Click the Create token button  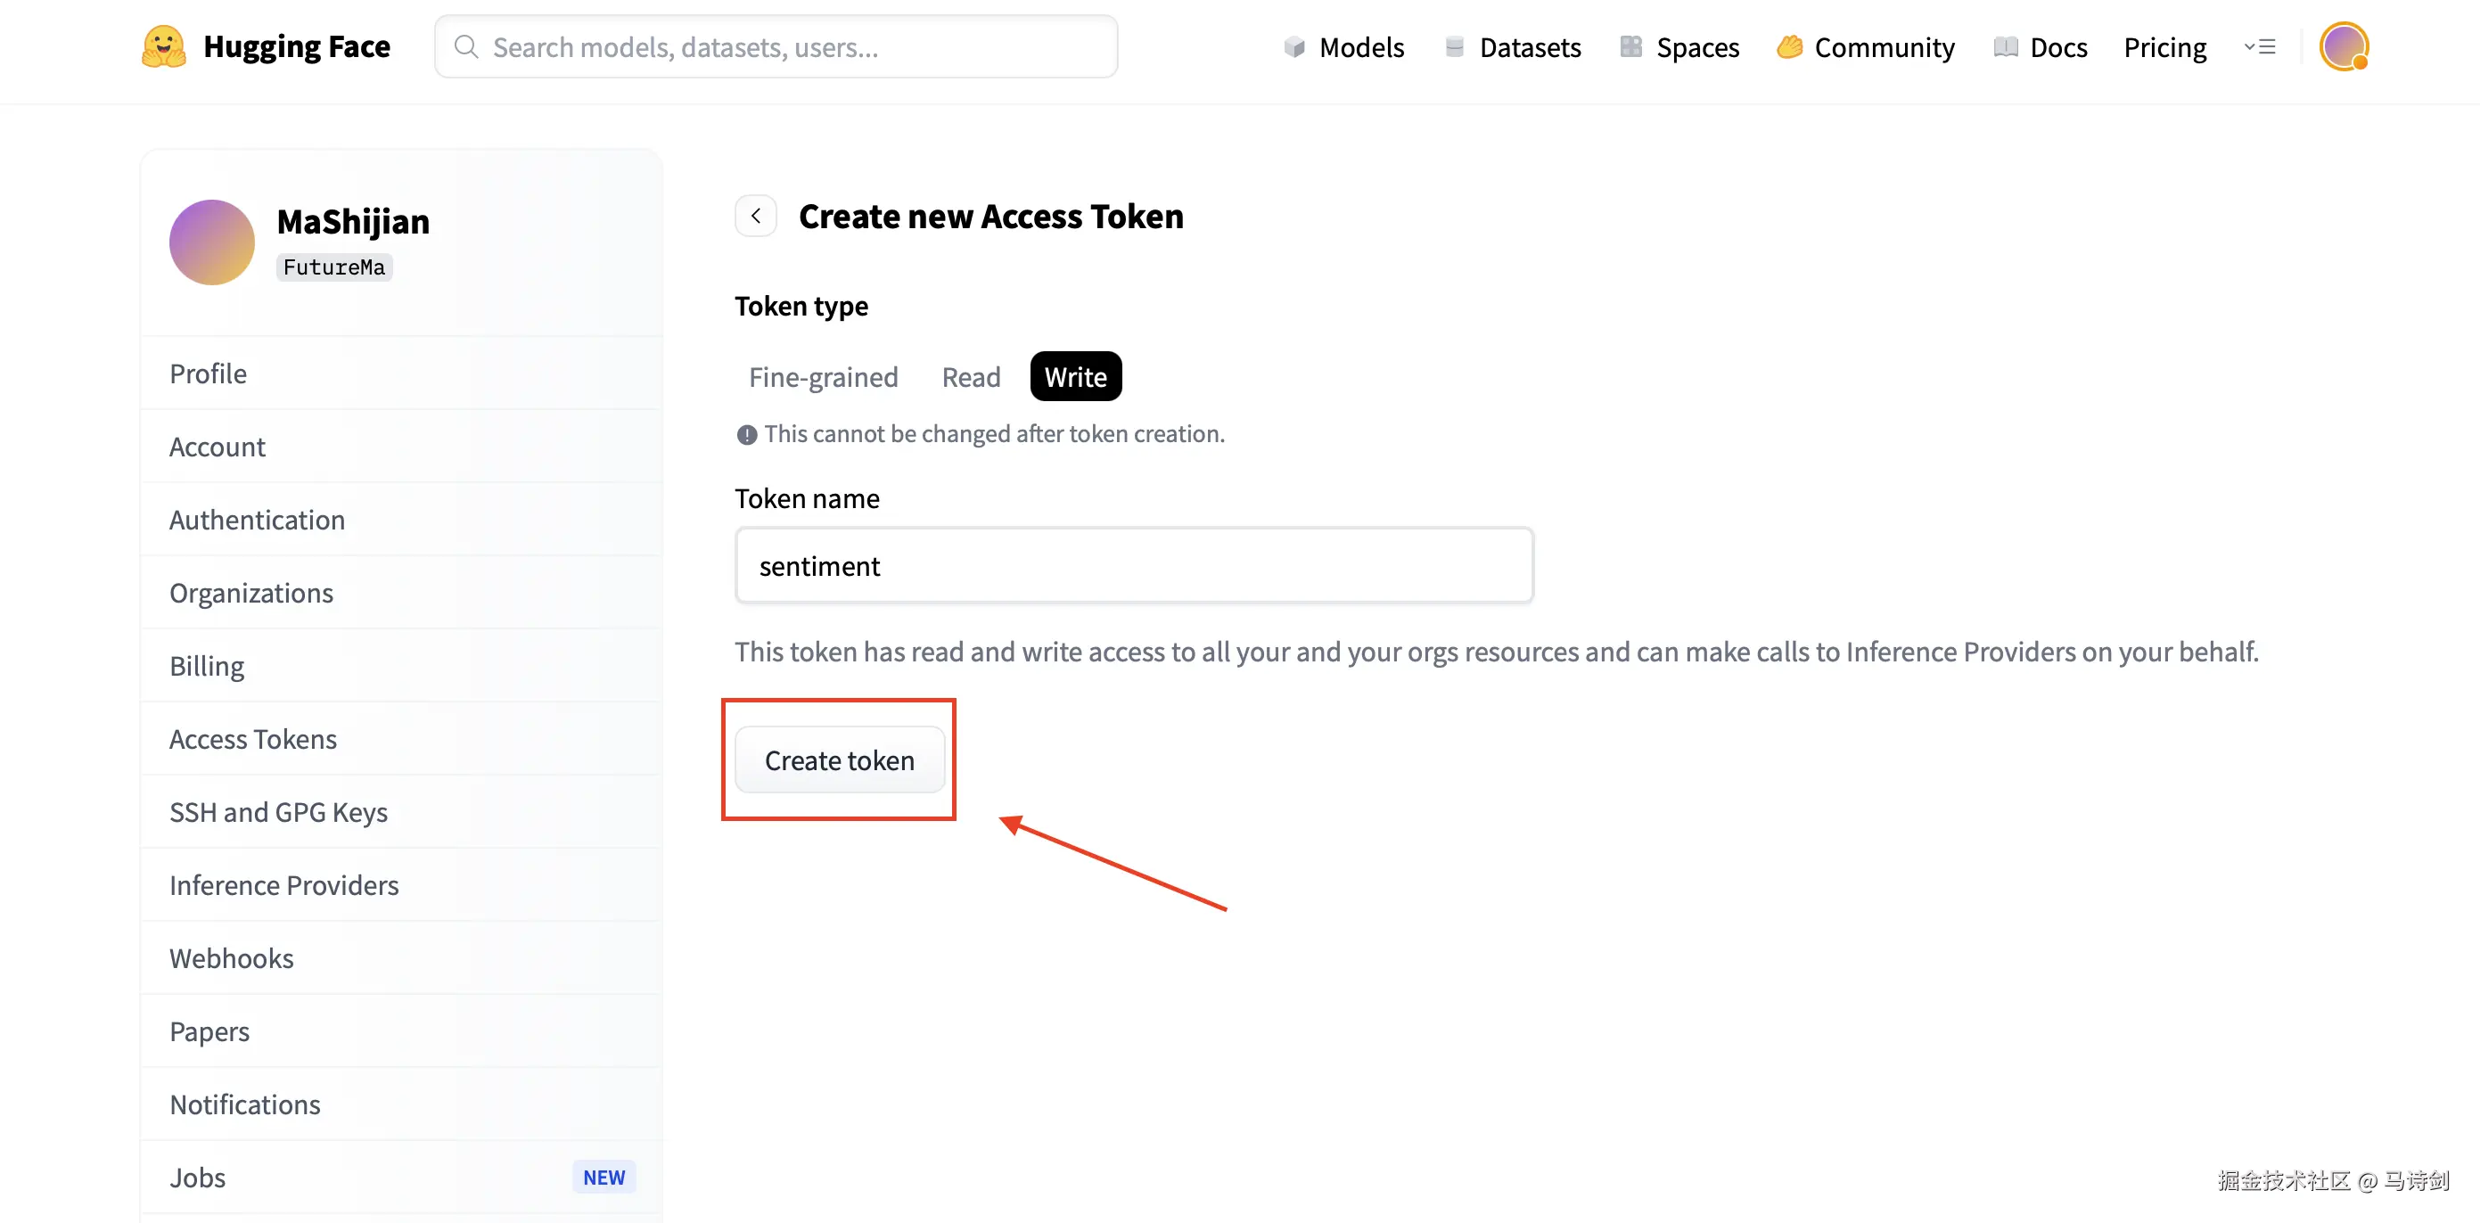840,759
